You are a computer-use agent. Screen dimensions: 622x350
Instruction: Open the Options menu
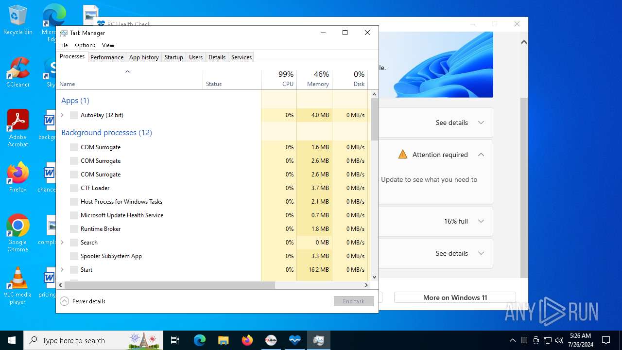85,45
